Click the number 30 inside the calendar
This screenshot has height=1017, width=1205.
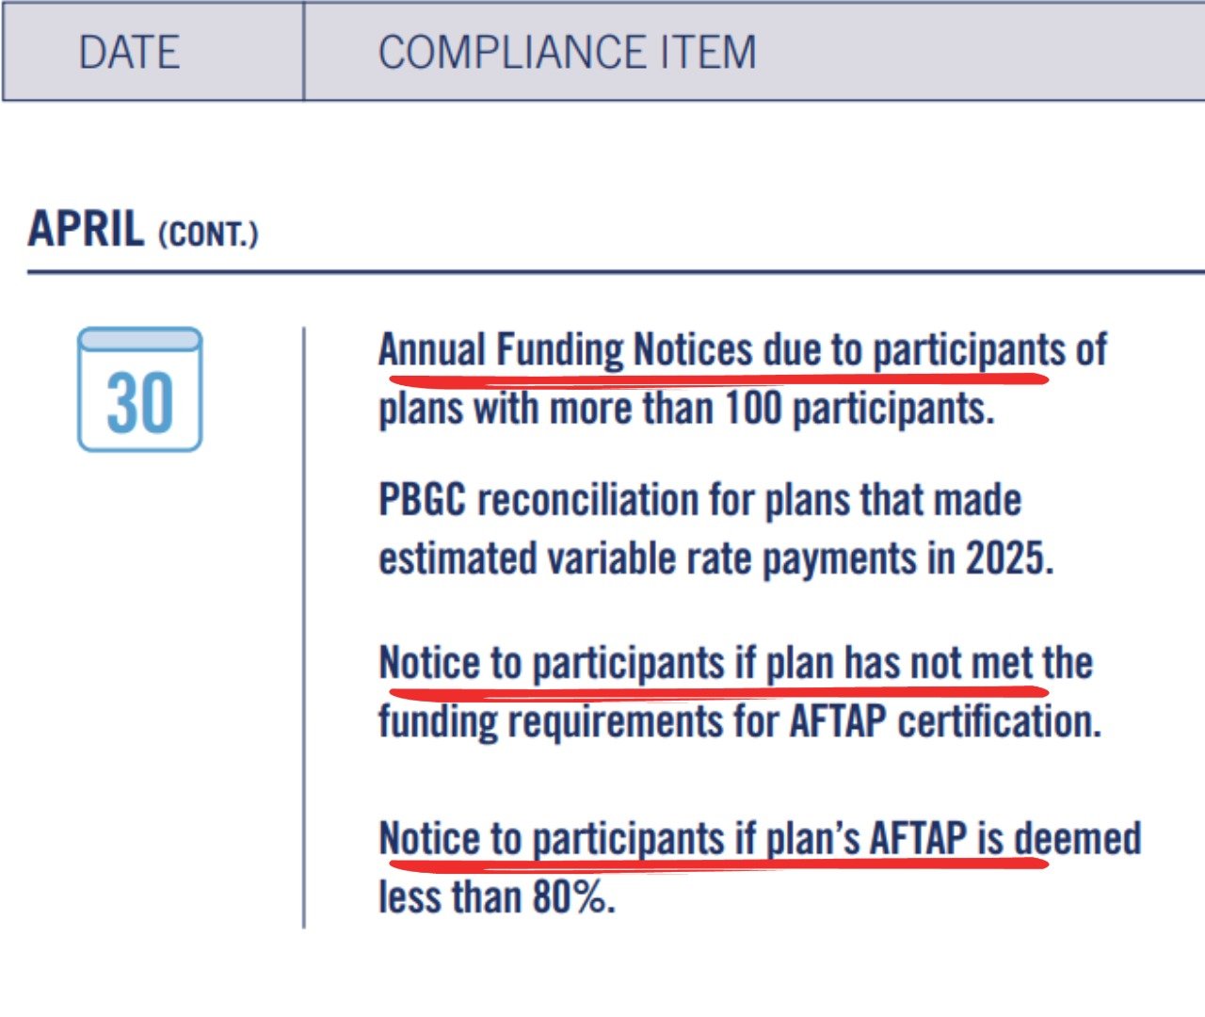(x=140, y=403)
